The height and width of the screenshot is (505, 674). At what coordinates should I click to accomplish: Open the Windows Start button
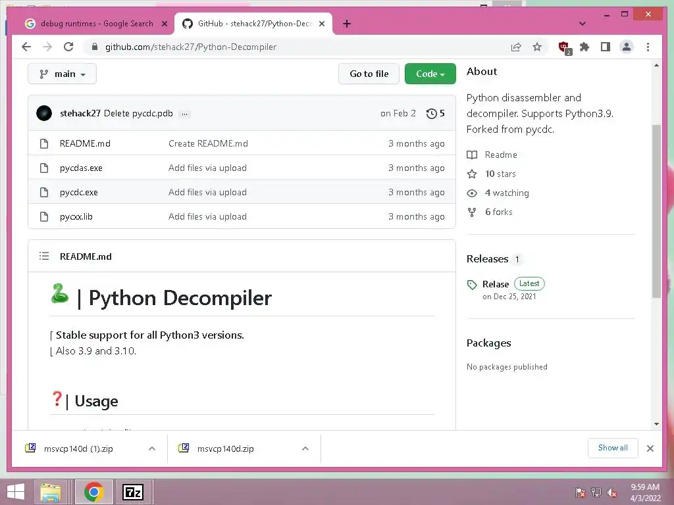(x=16, y=492)
